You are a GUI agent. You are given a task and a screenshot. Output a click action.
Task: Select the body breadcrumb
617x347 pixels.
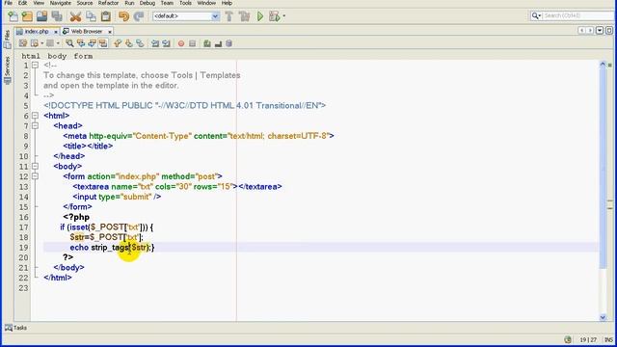click(57, 56)
